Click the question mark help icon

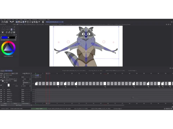(x=43, y=22)
